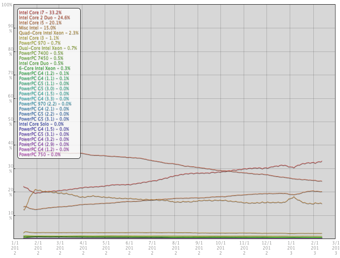The width and height of the screenshot is (340, 258).
Task: Select PowerPC G4 (1.1) – 0.1% legend entry
Action: 44,79
